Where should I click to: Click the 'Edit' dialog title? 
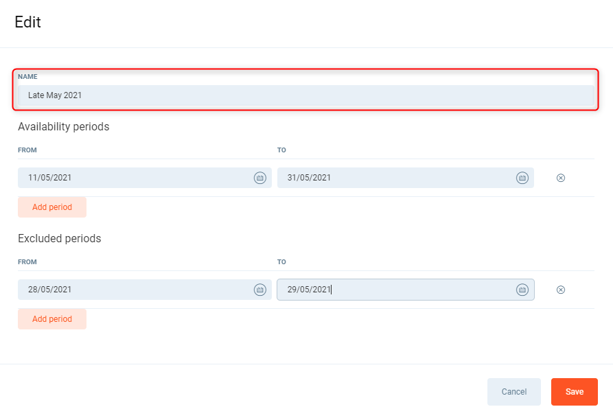(x=28, y=22)
